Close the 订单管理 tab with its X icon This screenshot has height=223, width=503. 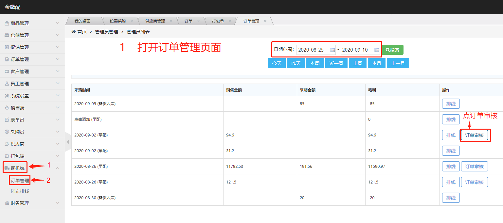point(265,21)
